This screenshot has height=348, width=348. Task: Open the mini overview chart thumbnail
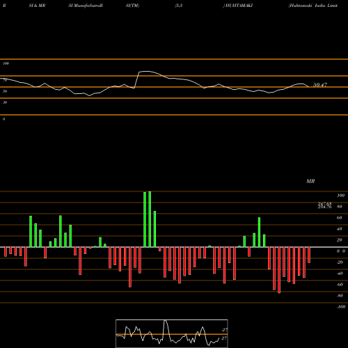point(172,333)
